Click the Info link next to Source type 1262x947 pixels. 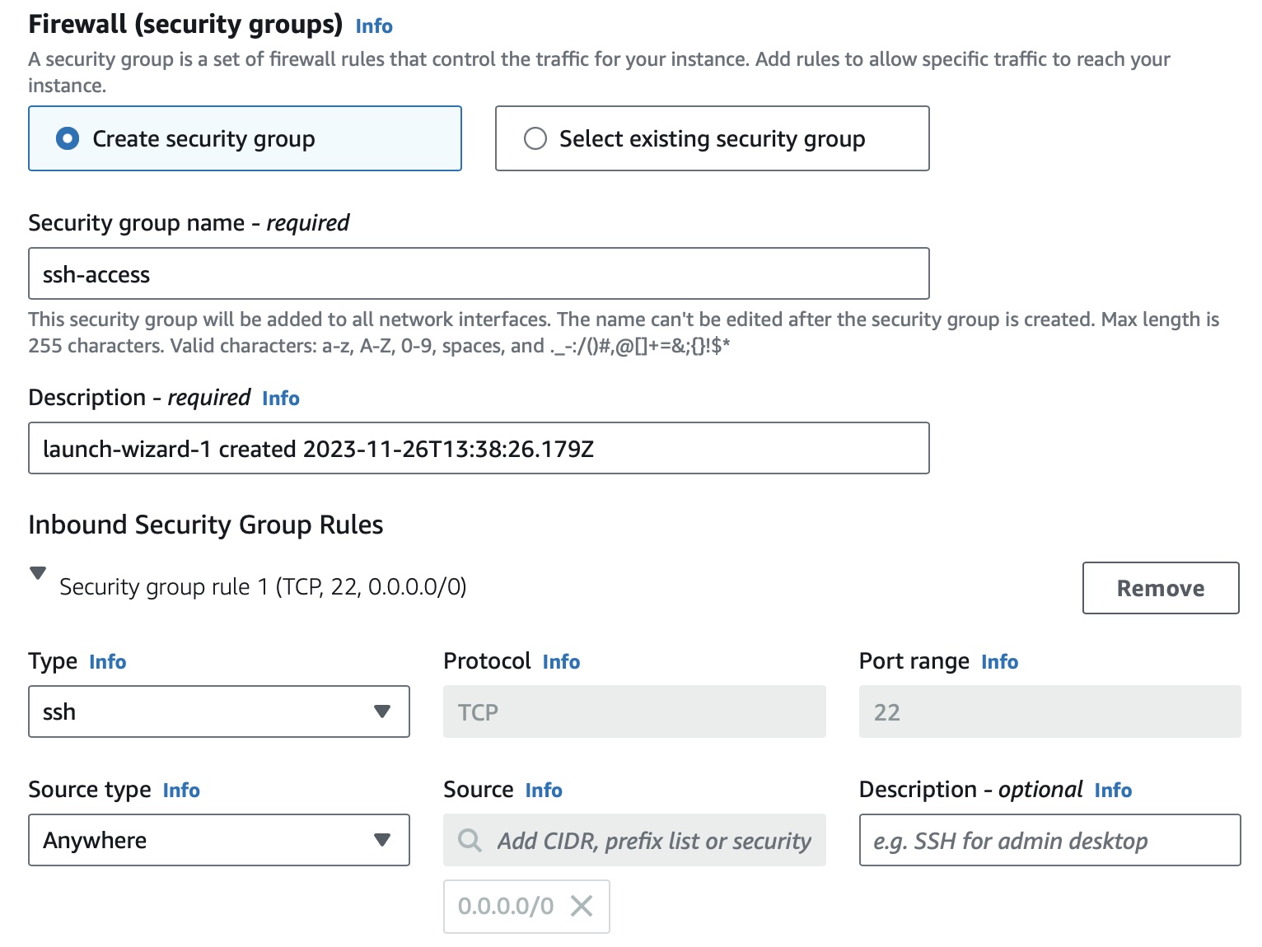tap(181, 791)
